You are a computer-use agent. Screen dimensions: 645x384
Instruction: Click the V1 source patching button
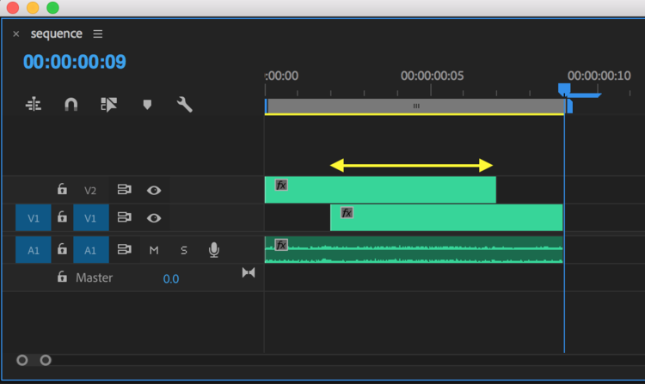(34, 218)
